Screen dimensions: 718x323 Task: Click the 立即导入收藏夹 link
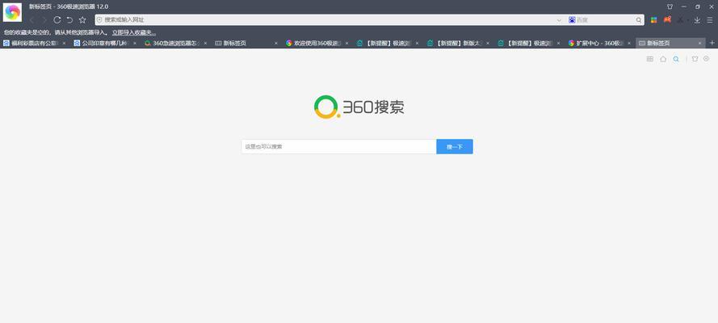pos(134,32)
